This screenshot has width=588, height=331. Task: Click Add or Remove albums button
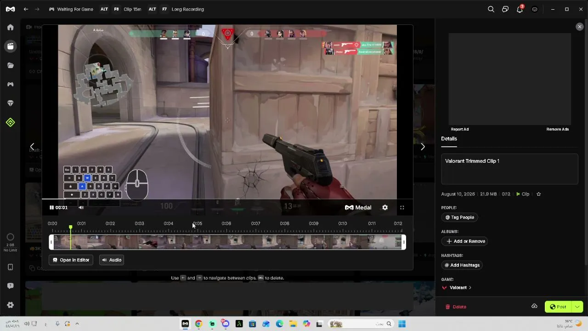tap(465, 241)
